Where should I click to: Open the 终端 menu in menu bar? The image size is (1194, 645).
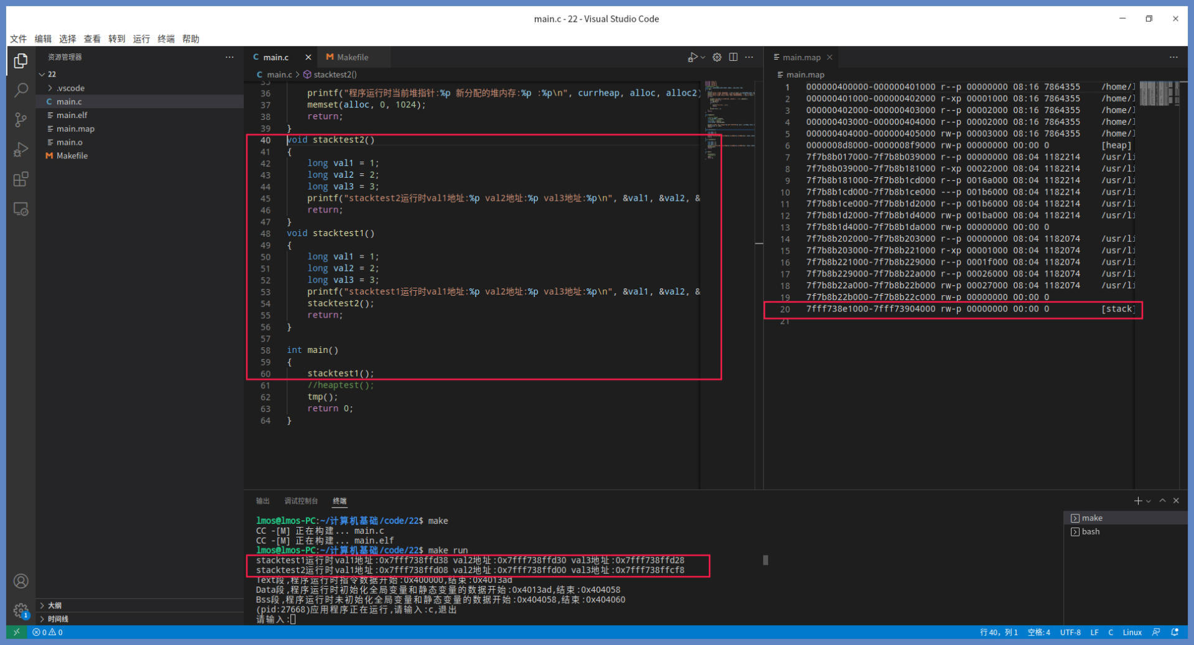pos(165,39)
